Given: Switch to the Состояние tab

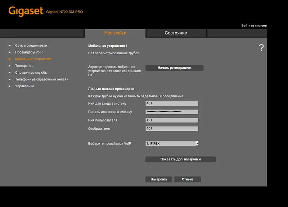Looking at the screenshot, I should click(176, 33).
